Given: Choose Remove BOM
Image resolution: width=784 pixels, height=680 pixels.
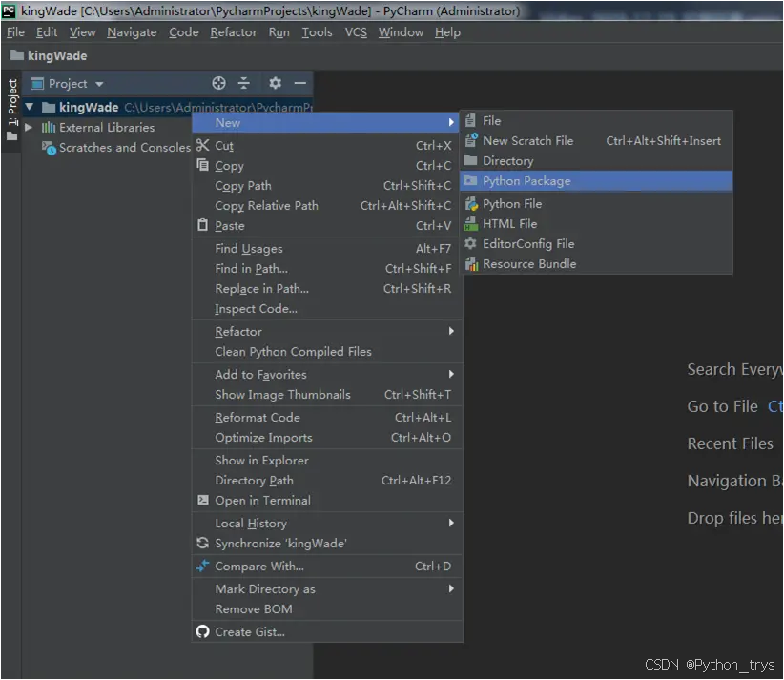Looking at the screenshot, I should [327, 609].
